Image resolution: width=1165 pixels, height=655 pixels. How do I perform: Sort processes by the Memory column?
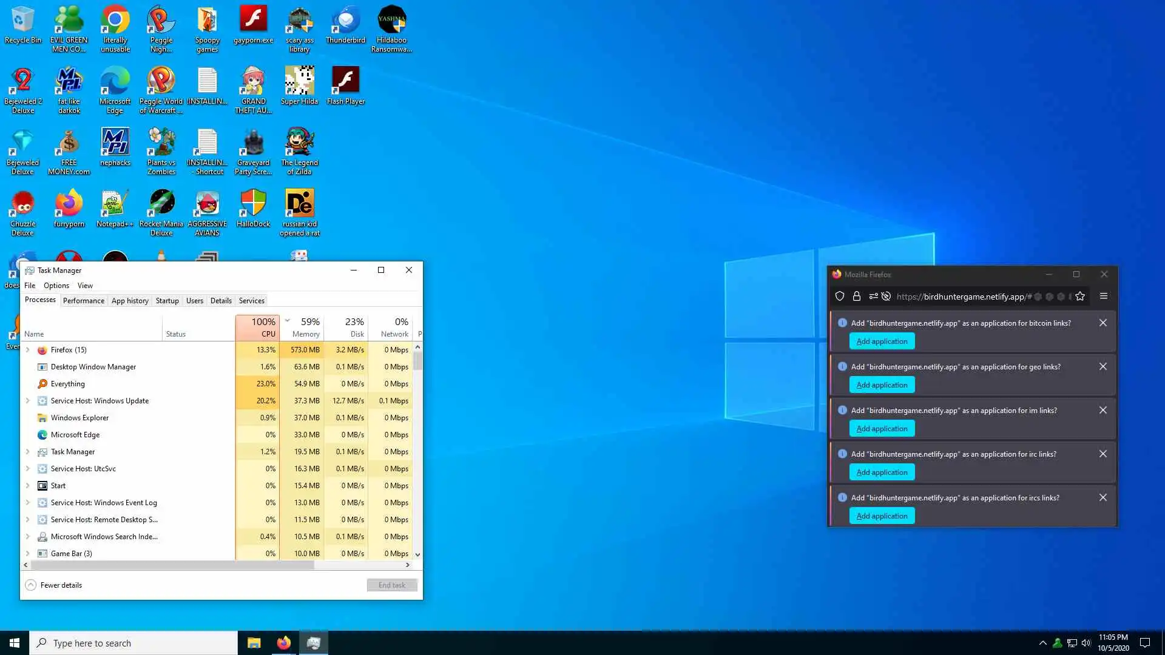coord(305,334)
